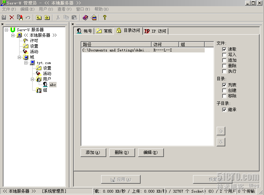This screenshot has height=195, width=264.
Task: Click the Paste clipboard toolbar icon
Action: pyautogui.click(x=74, y=17)
